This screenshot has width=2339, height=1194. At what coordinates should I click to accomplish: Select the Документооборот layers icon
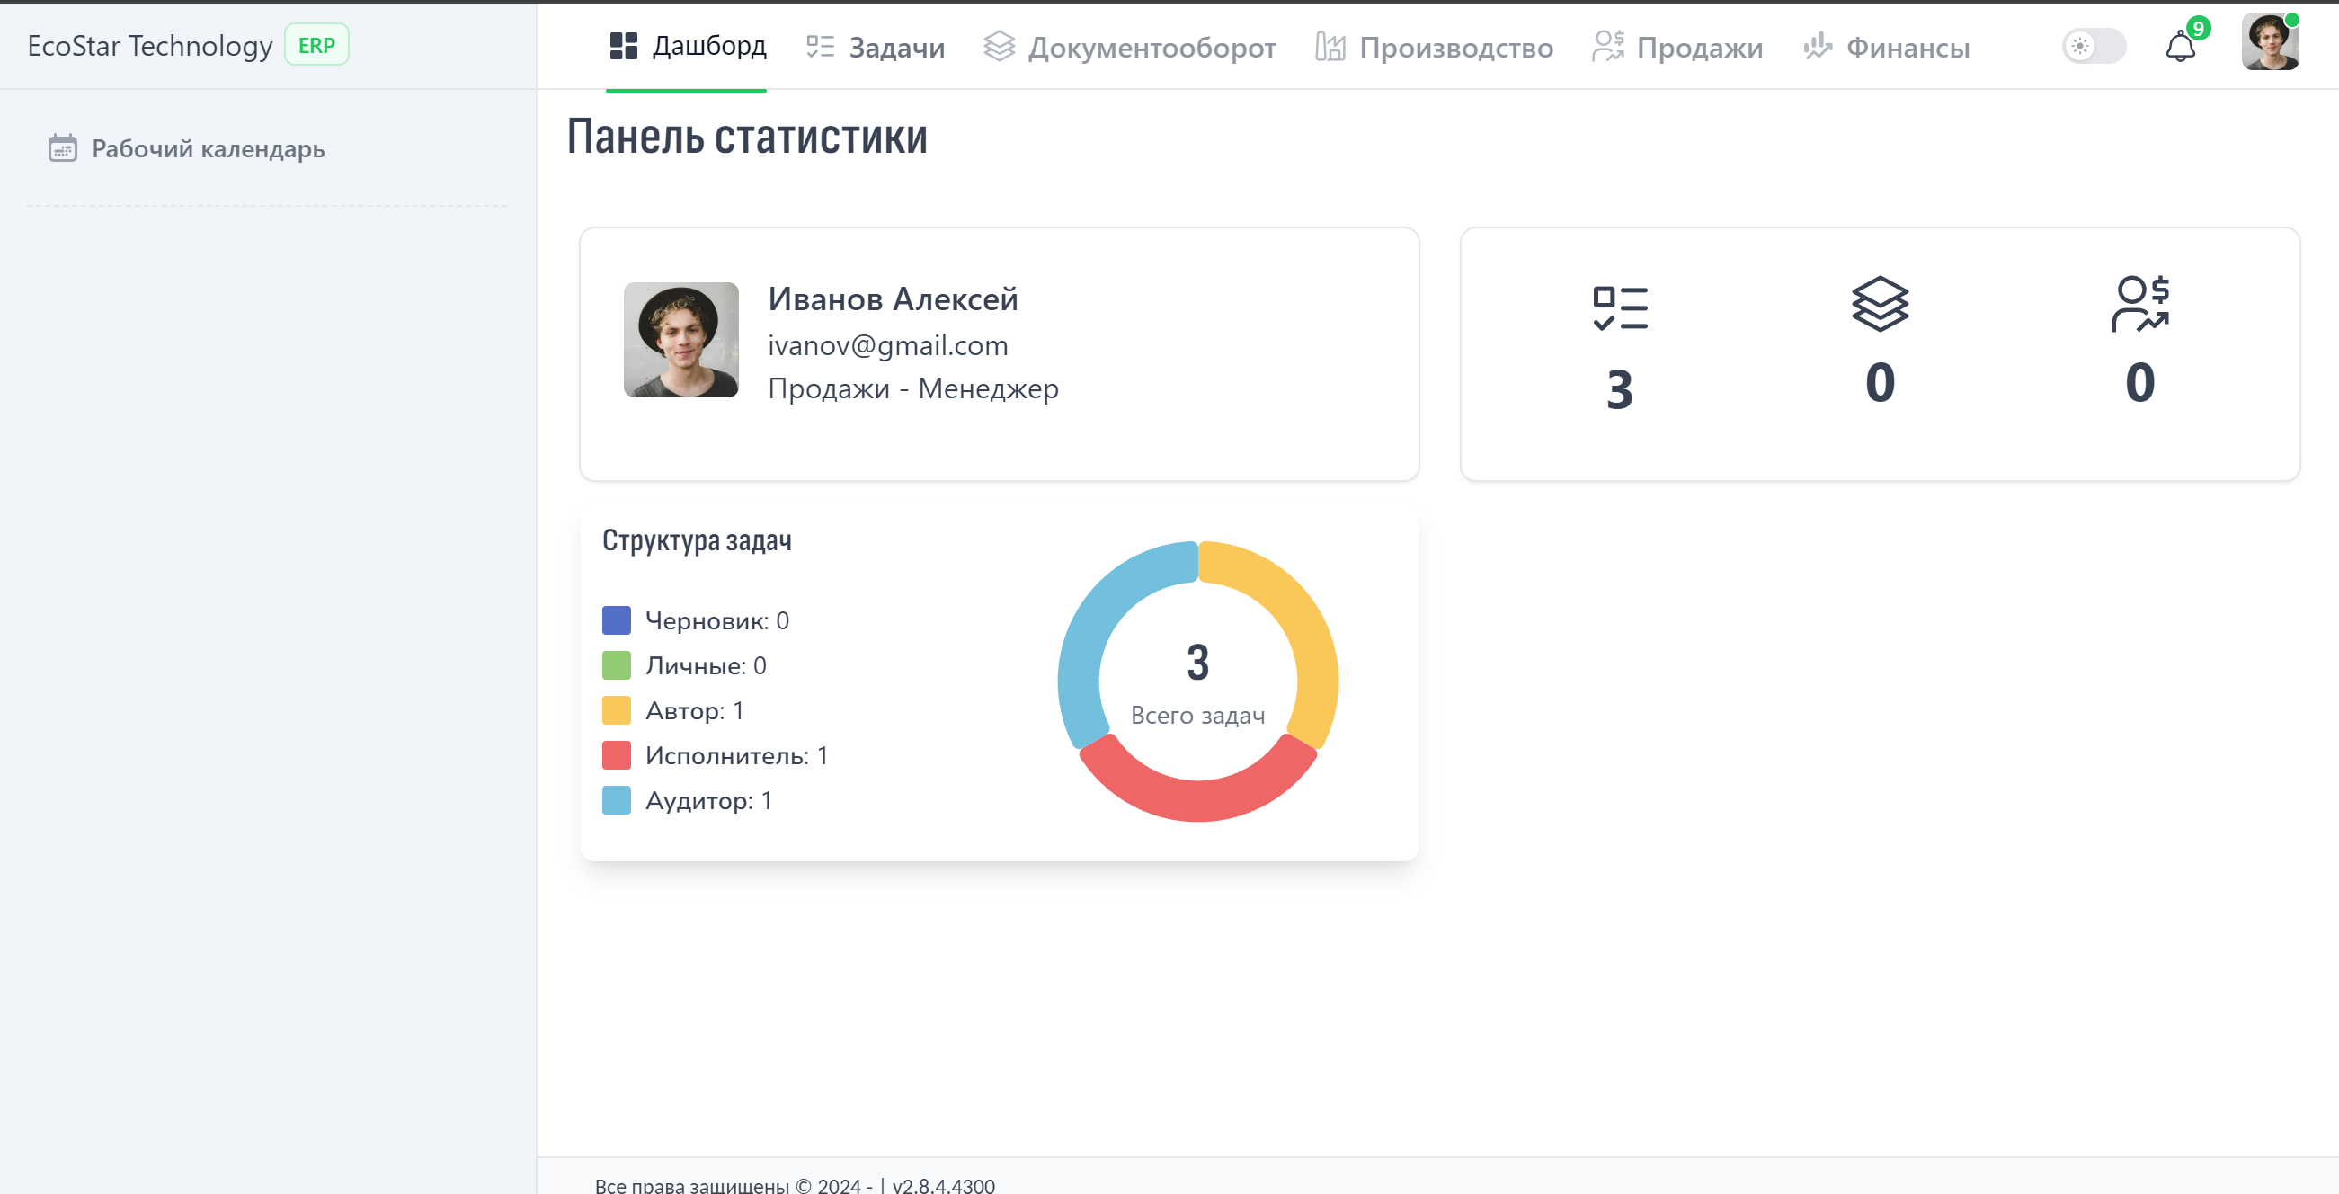click(x=1001, y=47)
